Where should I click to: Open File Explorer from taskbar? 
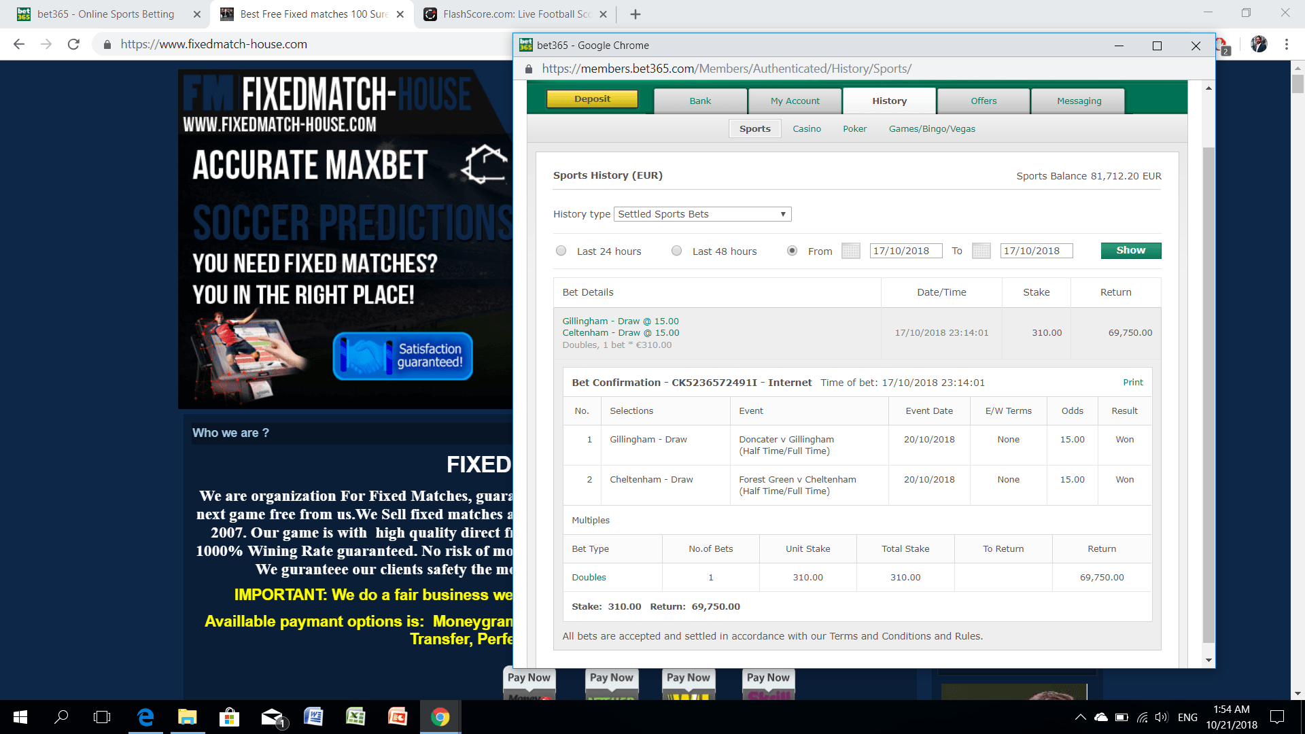187,717
